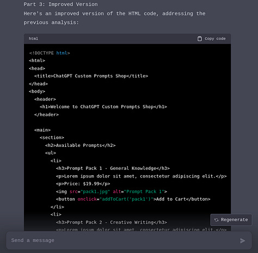Click the '<title>ChatGPT Custom Prompts Shop</title>' line
Screen dimensions: 258x253
click(91, 76)
